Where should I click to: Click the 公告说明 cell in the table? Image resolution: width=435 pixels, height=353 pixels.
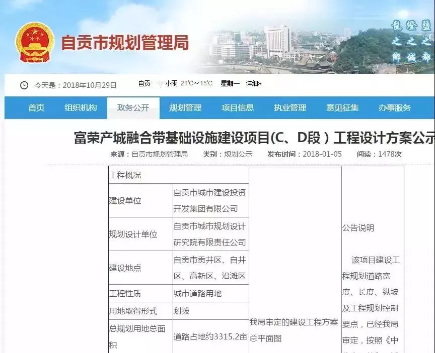coord(358,228)
